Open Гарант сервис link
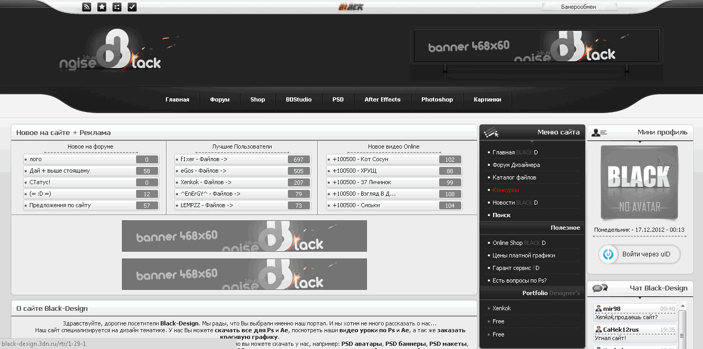 click(x=516, y=268)
